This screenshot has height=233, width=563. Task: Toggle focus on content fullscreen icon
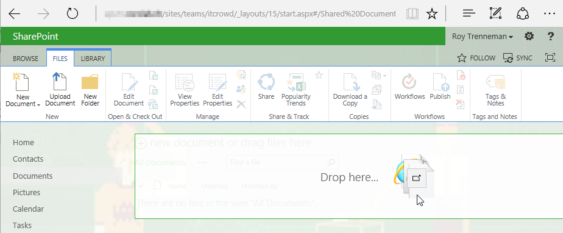[x=550, y=57]
